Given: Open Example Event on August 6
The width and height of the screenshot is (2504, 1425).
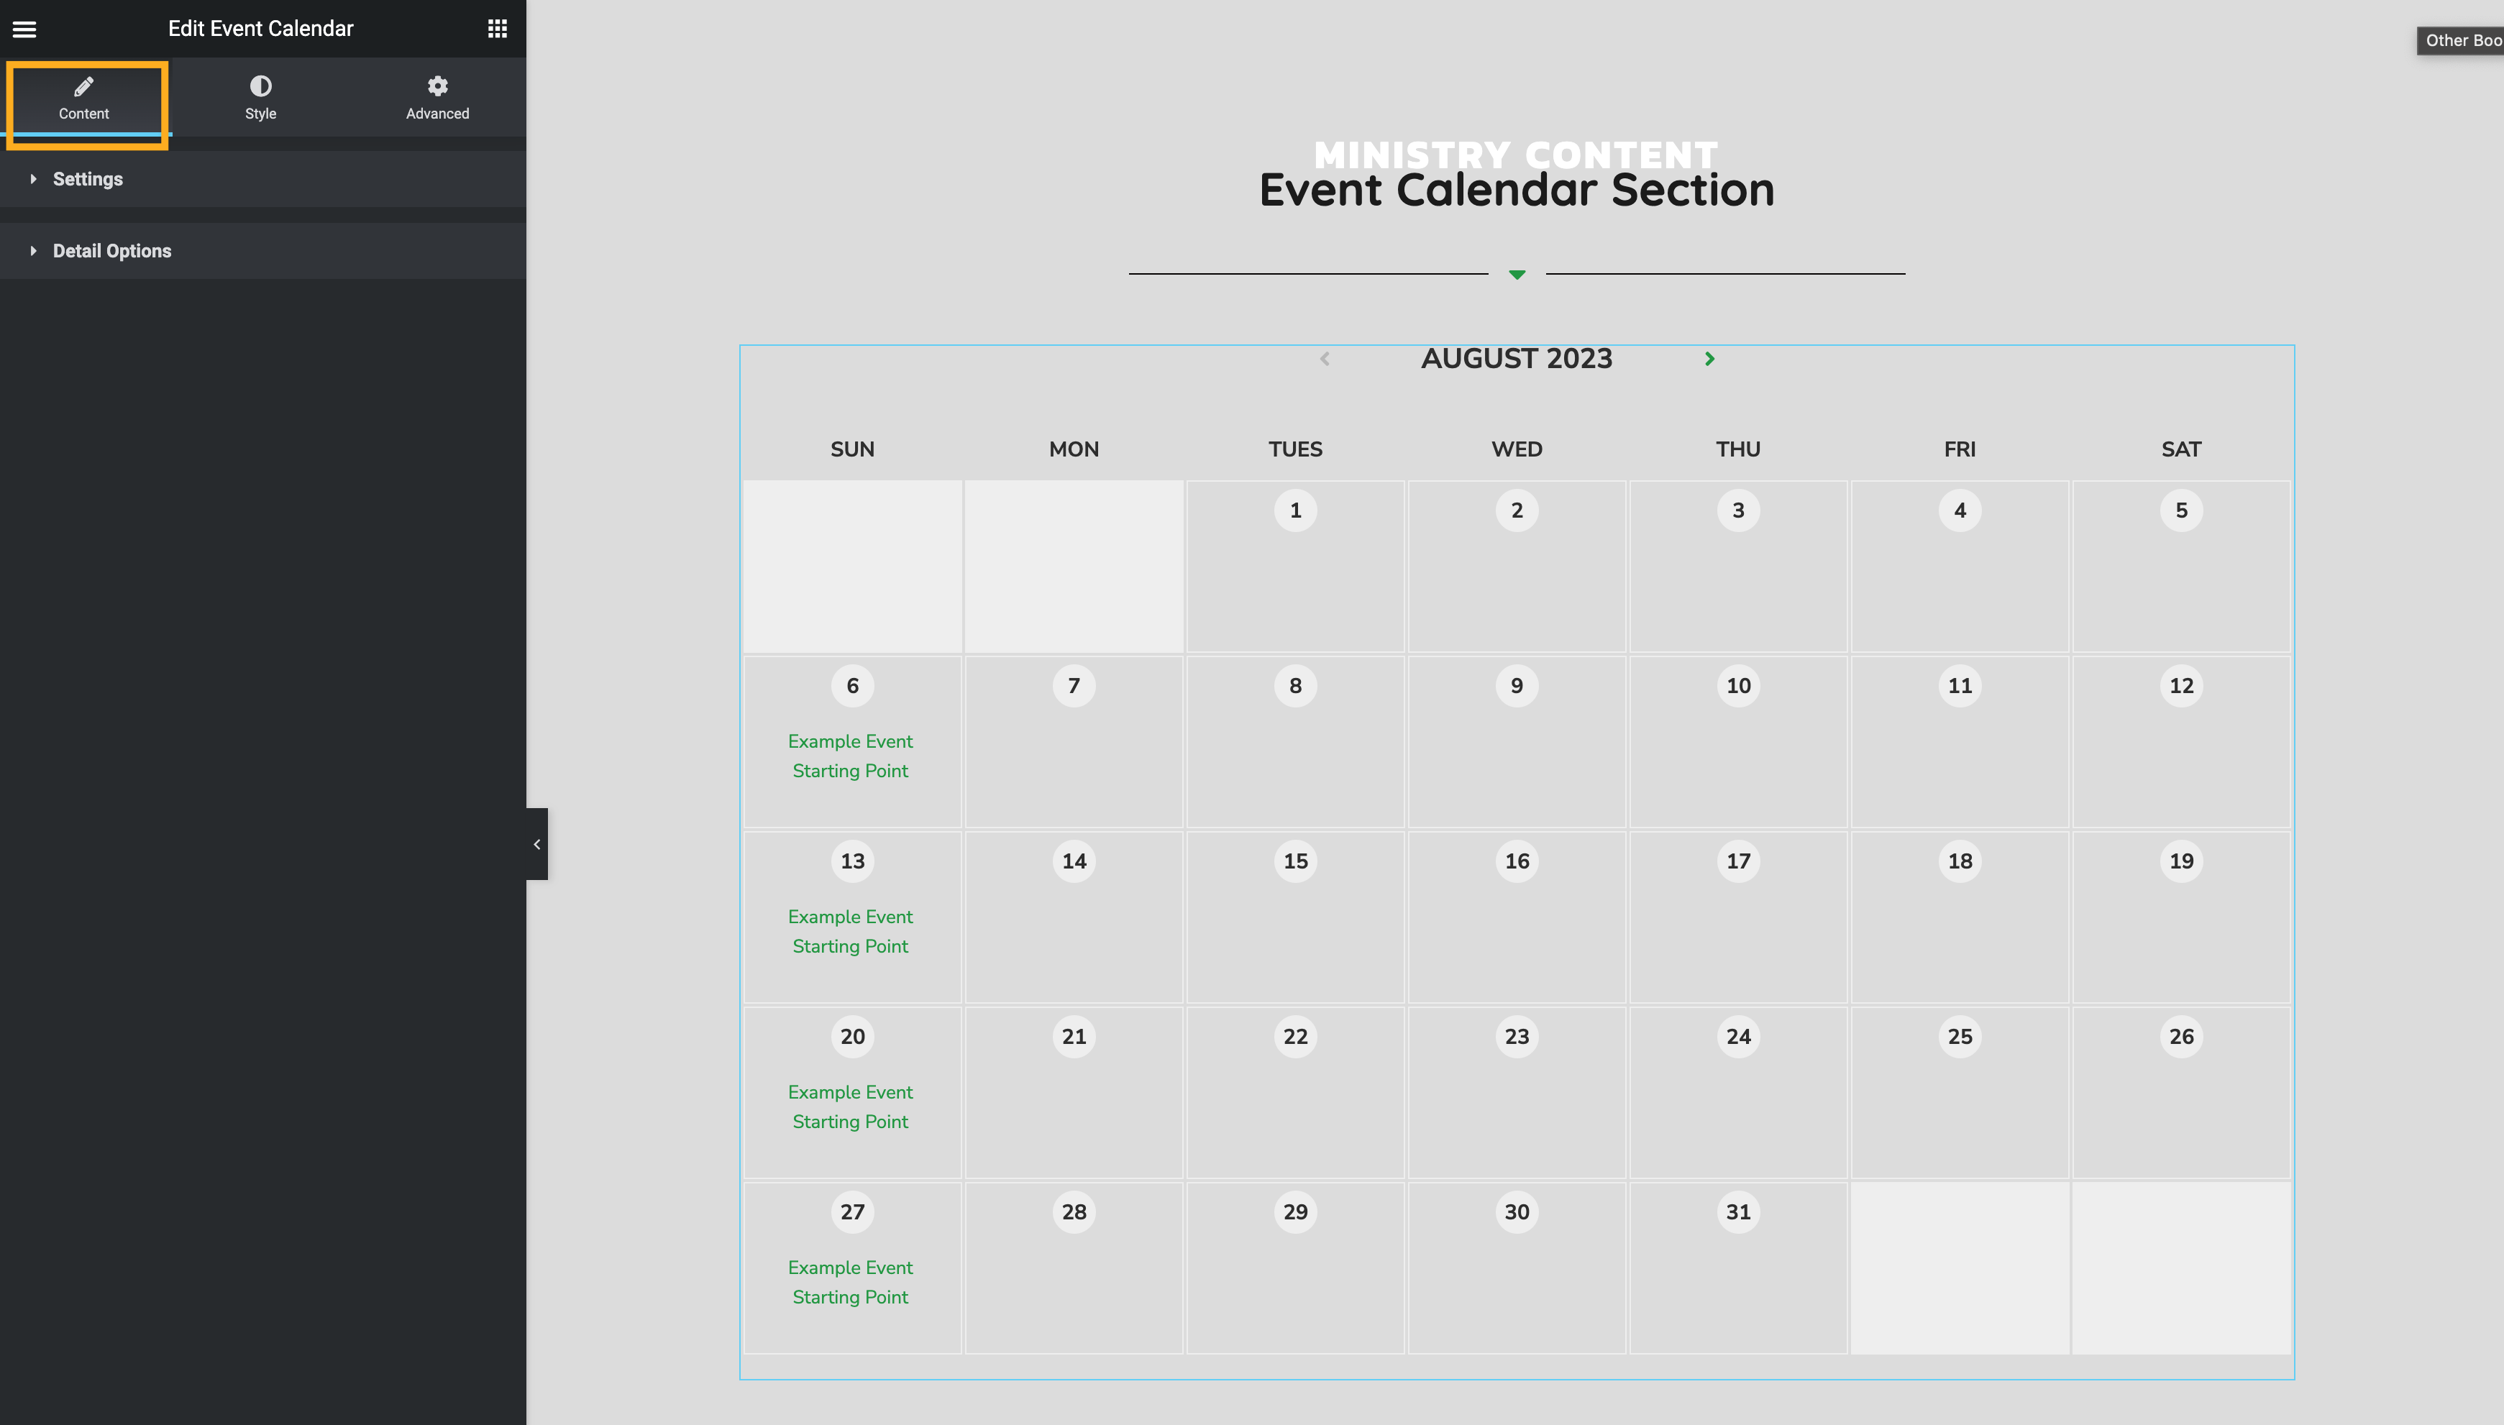Looking at the screenshot, I should tap(850, 756).
